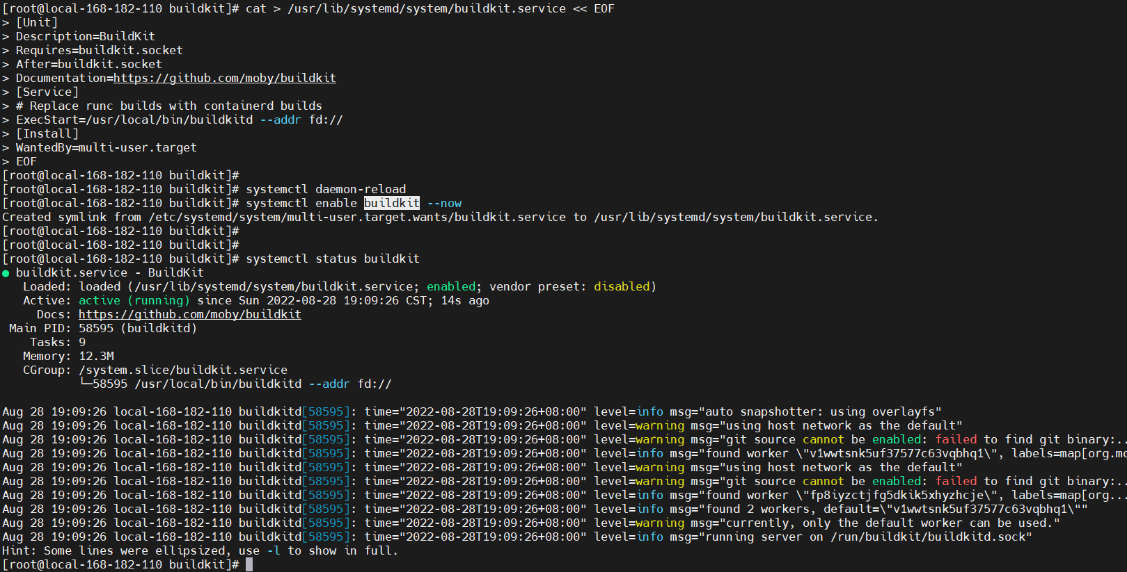Click the yellow "disabled" vendor preset text

[621, 286]
